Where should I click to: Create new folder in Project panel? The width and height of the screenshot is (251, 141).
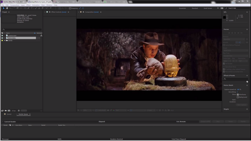pyautogui.click(x=6, y=110)
